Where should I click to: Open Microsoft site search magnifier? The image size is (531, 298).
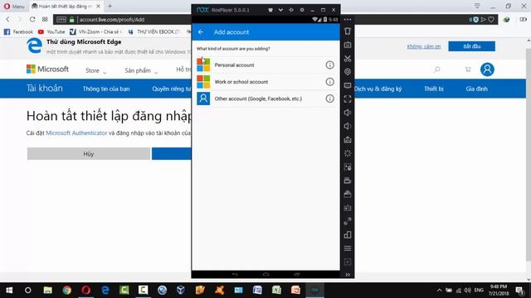click(437, 70)
